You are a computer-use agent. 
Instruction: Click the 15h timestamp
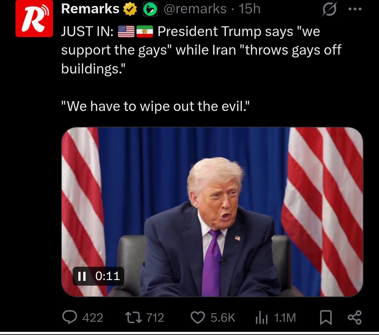[x=250, y=9]
